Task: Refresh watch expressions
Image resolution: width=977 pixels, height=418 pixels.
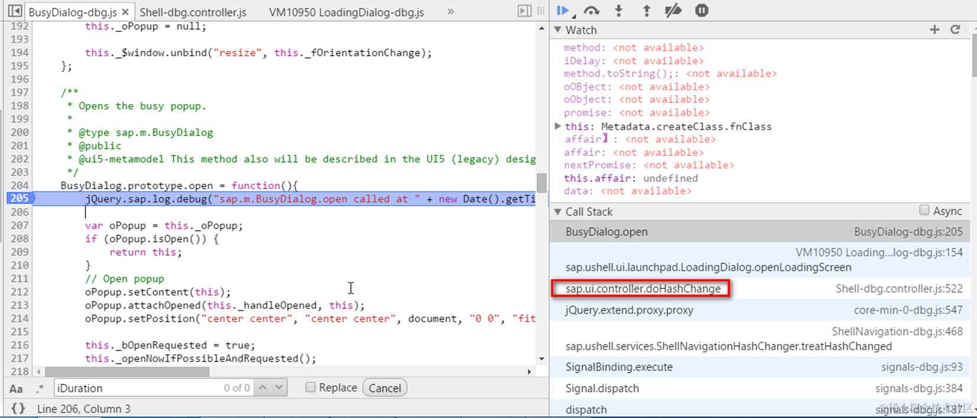Action: (x=955, y=30)
